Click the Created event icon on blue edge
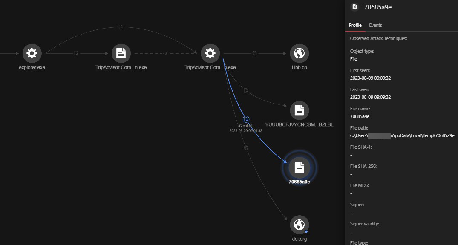Screen dimensions: 458x245 [x=246, y=119]
